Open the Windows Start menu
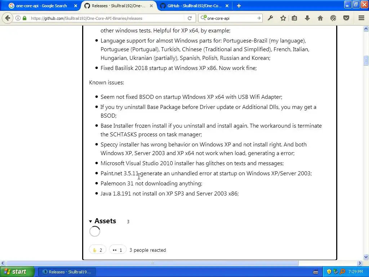The image size is (369, 277). point(17,272)
